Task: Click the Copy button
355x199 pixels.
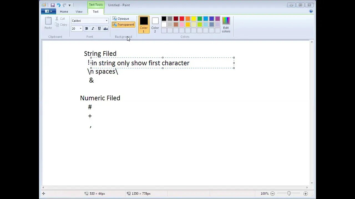Action: click(x=61, y=25)
